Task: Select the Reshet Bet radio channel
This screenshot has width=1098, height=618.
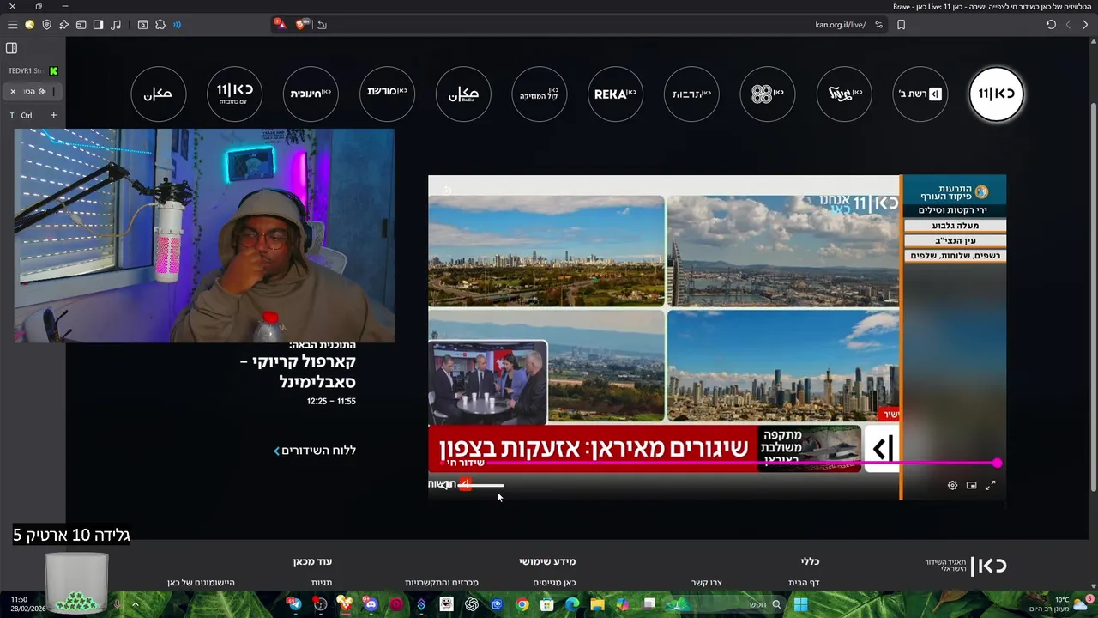Action: click(920, 94)
